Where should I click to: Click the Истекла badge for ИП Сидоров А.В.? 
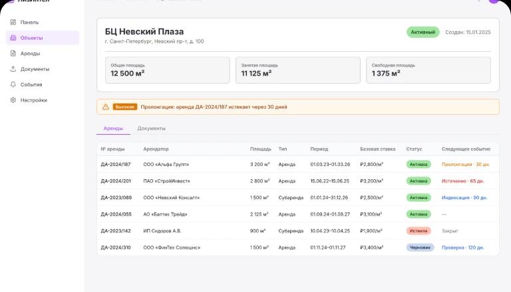point(419,231)
